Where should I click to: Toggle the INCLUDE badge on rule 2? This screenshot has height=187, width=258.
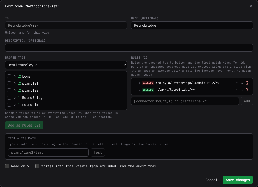(148, 90)
